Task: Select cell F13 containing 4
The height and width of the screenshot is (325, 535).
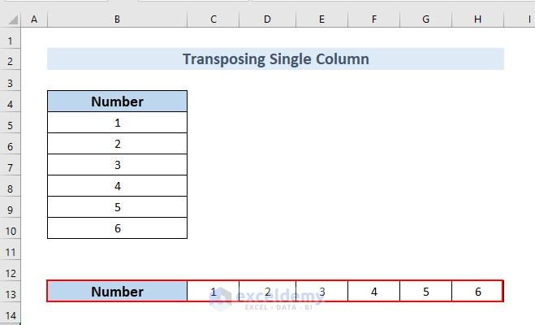Action: pyautogui.click(x=373, y=292)
